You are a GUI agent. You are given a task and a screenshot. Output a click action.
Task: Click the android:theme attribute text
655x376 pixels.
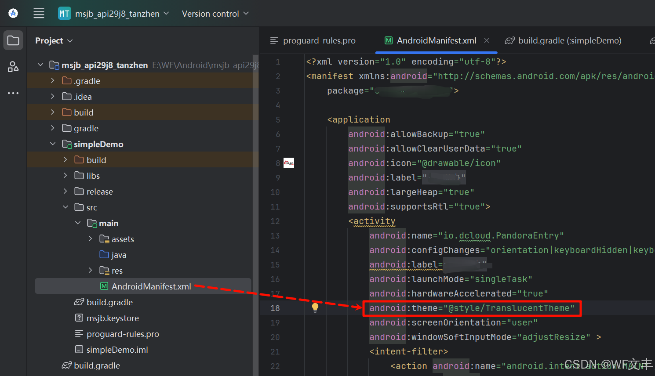[472, 308]
